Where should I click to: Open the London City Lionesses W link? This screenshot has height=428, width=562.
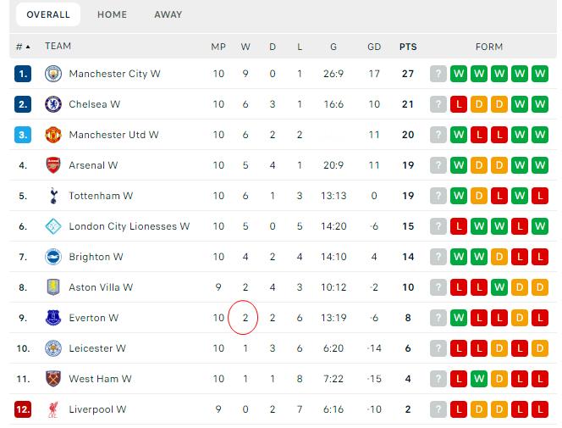pyautogui.click(x=129, y=226)
